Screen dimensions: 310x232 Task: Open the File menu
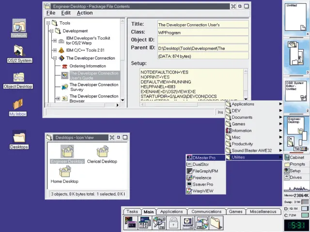point(51,13)
